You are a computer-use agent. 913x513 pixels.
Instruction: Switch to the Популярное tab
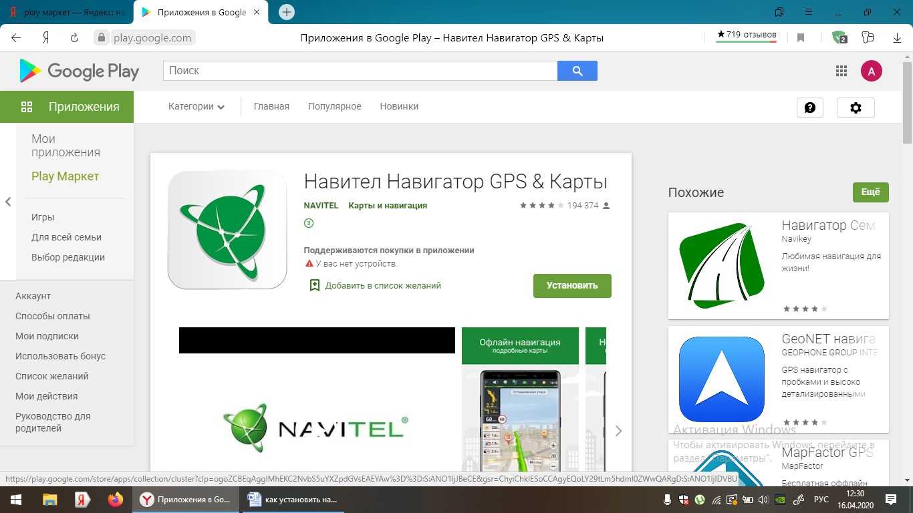coord(334,106)
